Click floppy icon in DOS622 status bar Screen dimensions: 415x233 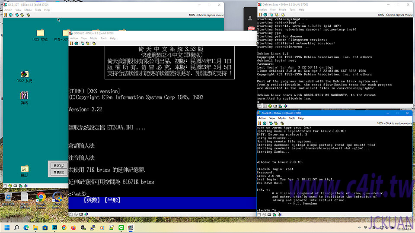(x=70, y=214)
